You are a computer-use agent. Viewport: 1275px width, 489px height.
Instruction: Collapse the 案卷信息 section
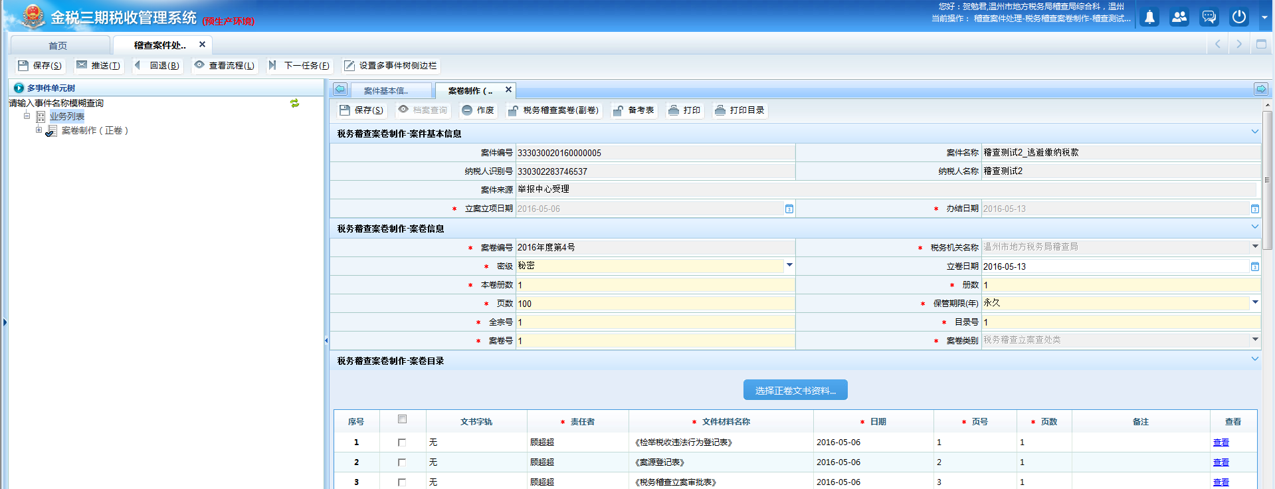[x=1255, y=227]
